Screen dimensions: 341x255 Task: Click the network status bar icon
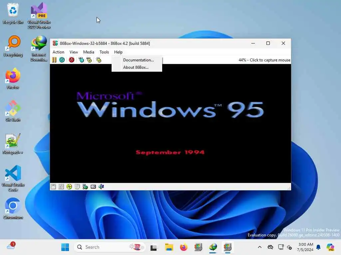85,187
